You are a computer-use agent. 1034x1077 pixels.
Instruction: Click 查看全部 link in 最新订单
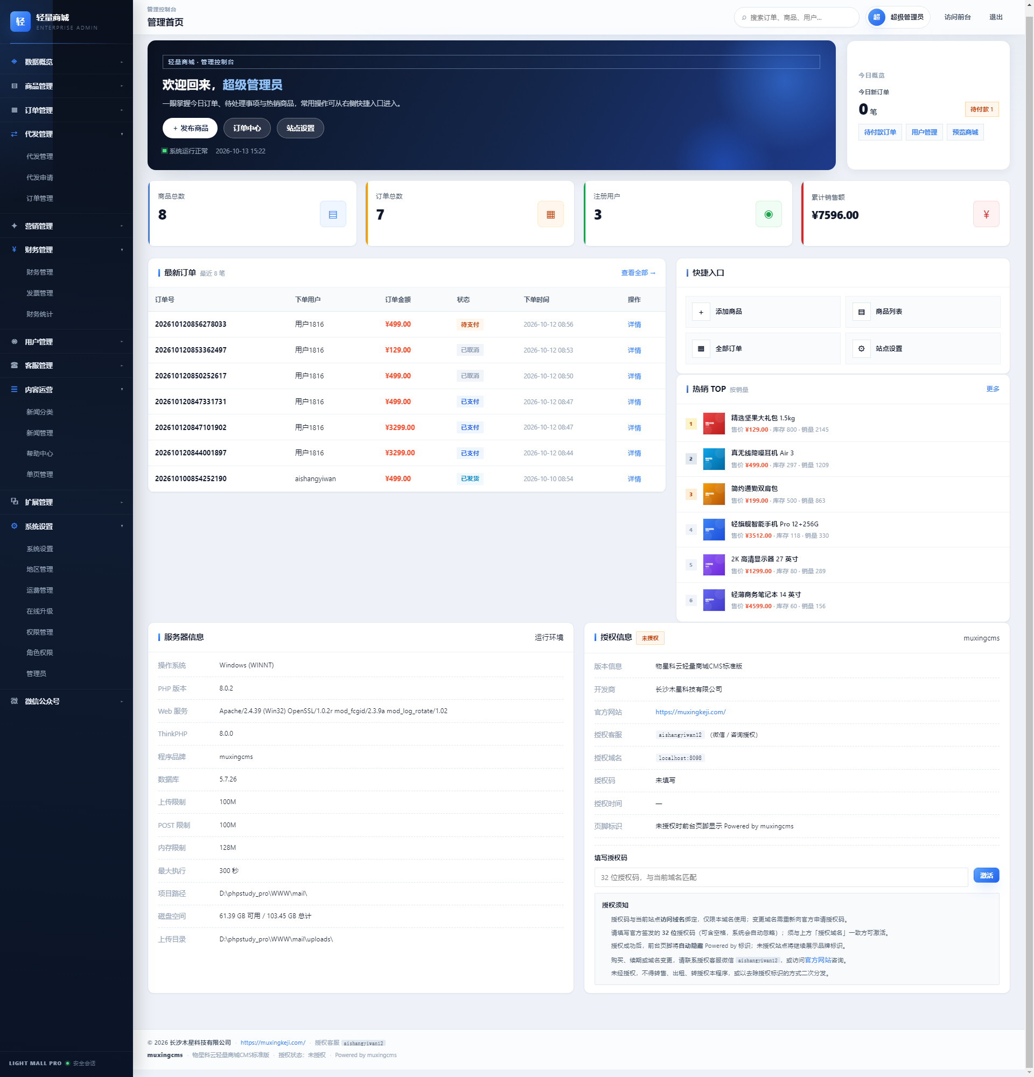pos(638,273)
